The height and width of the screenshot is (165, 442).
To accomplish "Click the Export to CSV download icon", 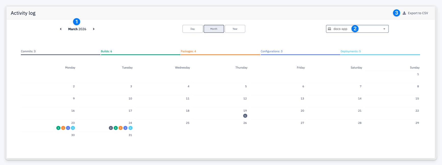I will click(404, 13).
